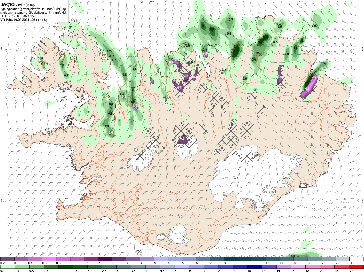Pick bright pink swatch above 0.5, upper scale
The height and width of the screenshot is (273, 364).
[49, 259]
